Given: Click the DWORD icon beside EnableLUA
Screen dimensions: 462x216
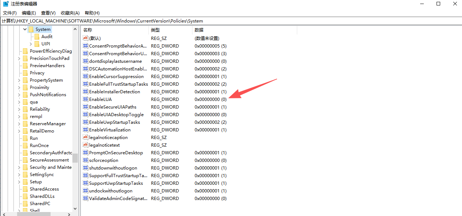Looking at the screenshot, I should click(x=85, y=99).
